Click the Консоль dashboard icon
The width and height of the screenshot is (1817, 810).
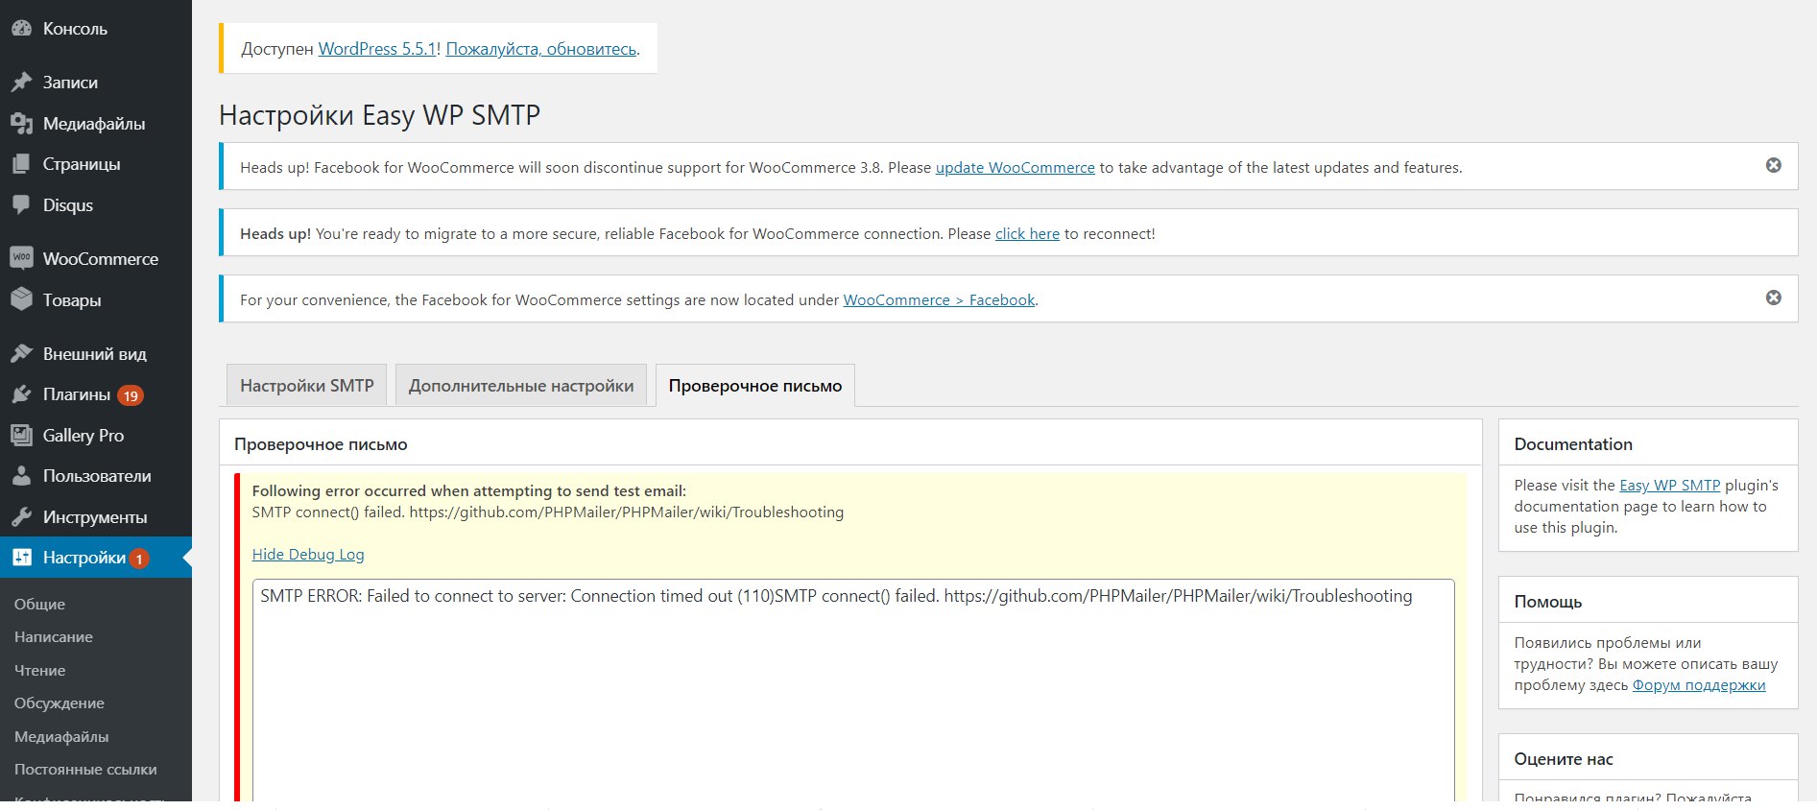coord(21,29)
